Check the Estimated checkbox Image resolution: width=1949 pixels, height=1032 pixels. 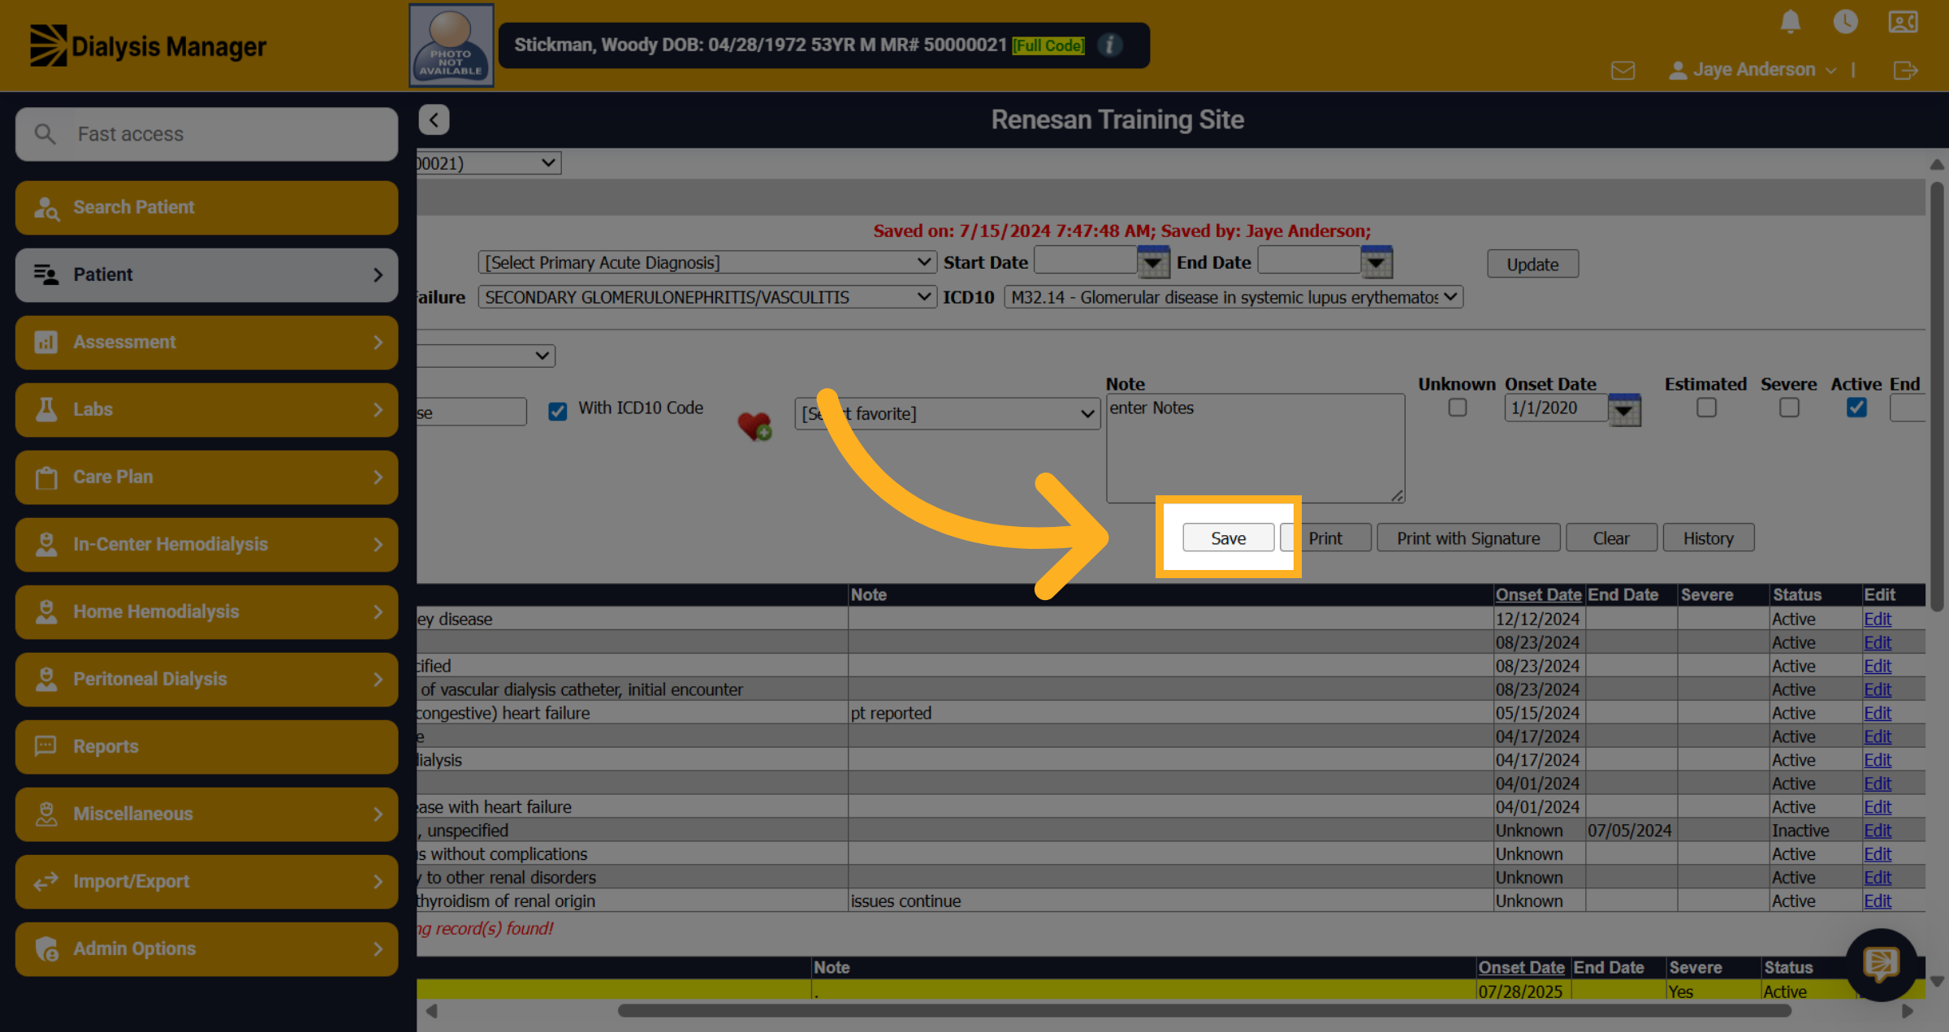pyautogui.click(x=1706, y=408)
